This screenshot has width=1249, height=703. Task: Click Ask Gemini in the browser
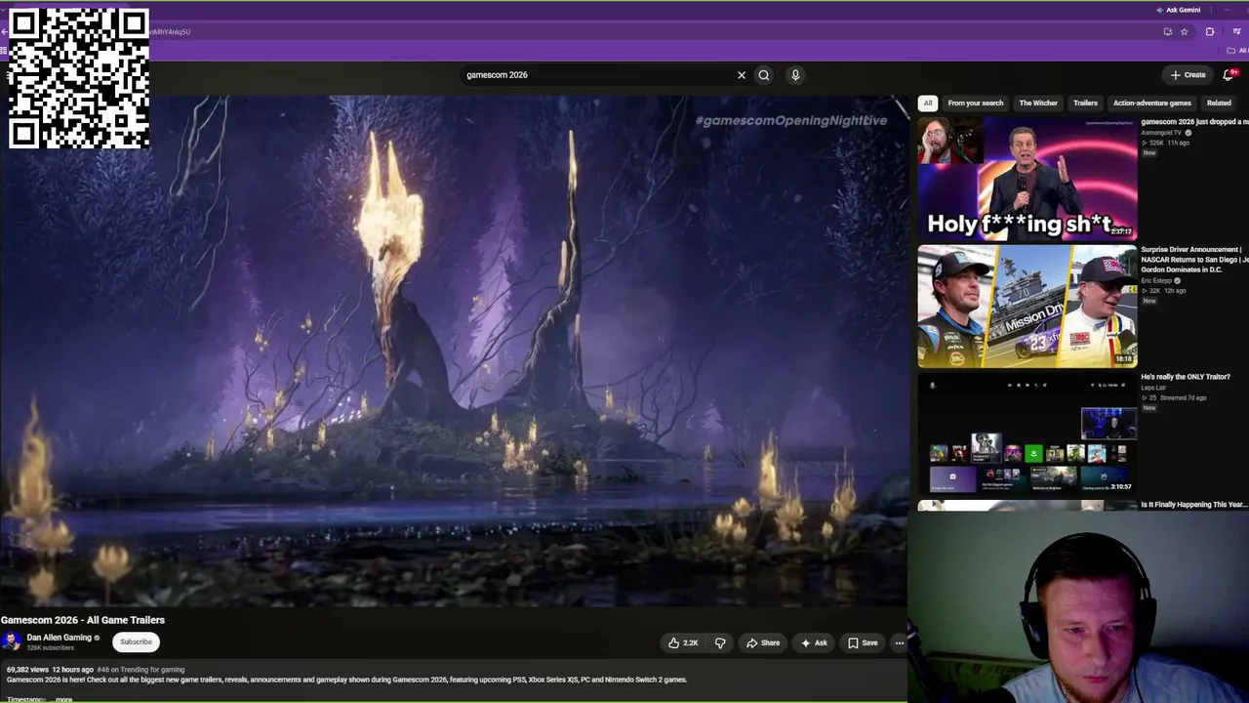coord(1179,10)
